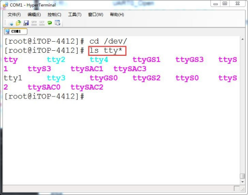Click the terminal scrollbar down arrow
This screenshot has height=195, width=248.
[x=242, y=182]
